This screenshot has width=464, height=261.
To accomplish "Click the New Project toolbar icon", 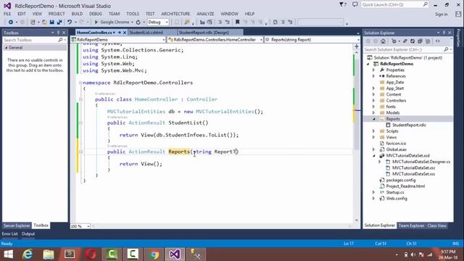I will [33, 22].
